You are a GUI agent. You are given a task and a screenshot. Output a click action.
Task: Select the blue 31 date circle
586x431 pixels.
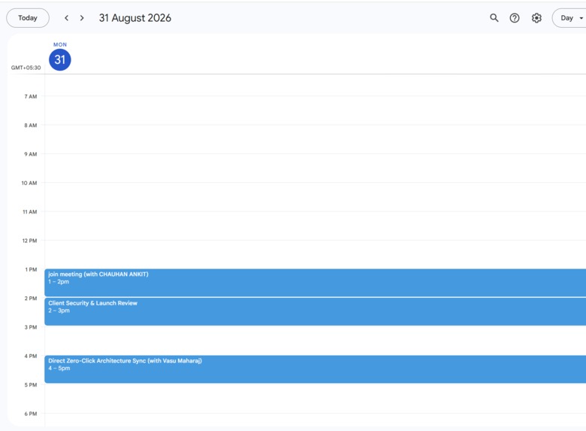60,59
